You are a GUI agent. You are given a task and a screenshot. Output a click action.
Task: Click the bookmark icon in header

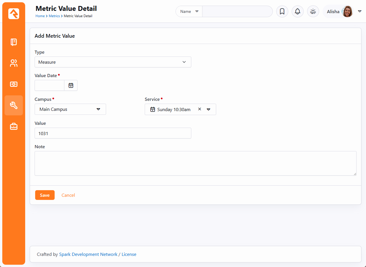[x=282, y=11]
